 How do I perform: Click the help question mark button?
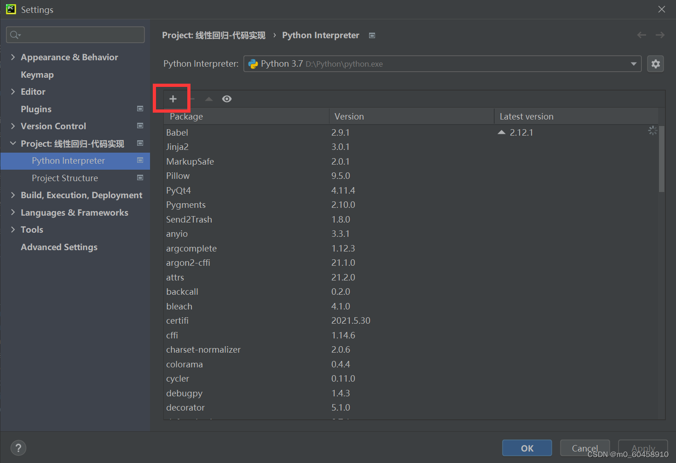18,448
